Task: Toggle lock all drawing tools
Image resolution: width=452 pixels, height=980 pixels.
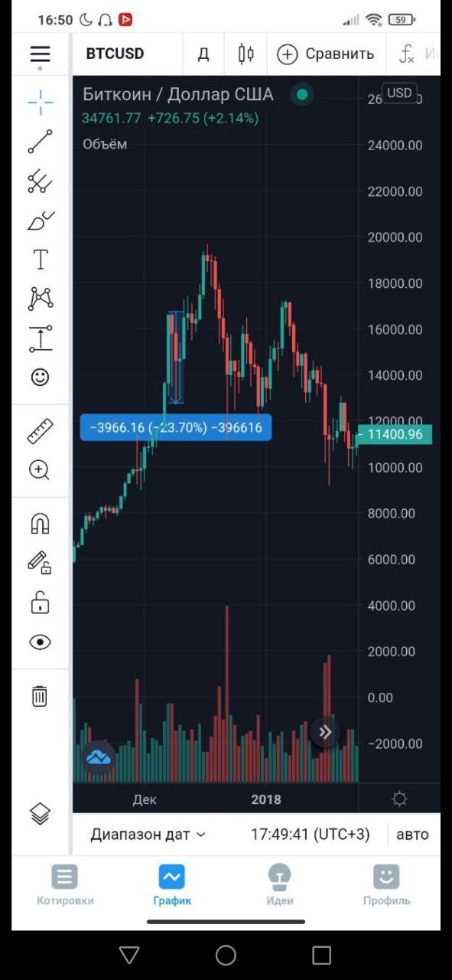Action: pyautogui.click(x=40, y=602)
